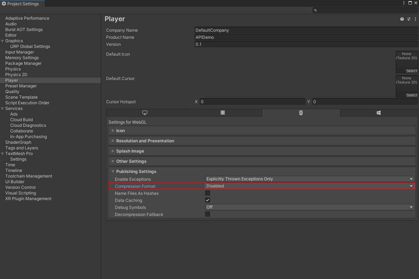The image size is (419, 279).
Task: Open the Compression Format dropdown
Action: click(x=309, y=186)
